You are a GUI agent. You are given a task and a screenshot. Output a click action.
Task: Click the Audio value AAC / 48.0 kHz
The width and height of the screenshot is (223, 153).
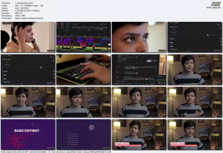[x=22, y=8]
